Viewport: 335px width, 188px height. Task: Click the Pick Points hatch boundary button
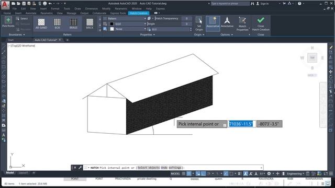click(x=8, y=22)
